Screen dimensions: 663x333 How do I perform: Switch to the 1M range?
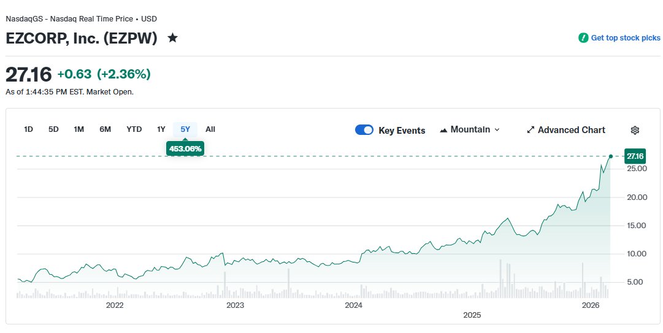click(x=79, y=129)
